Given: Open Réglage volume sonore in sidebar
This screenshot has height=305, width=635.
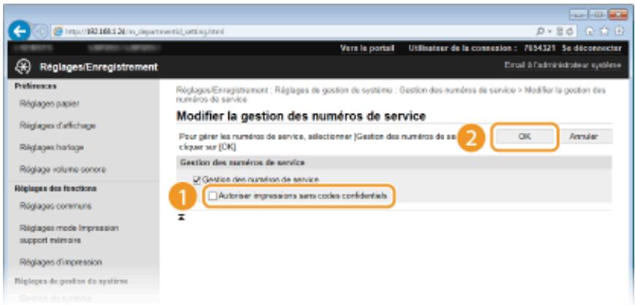Looking at the screenshot, I should pyautogui.click(x=63, y=169).
